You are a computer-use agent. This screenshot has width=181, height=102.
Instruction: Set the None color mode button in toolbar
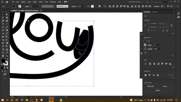pos(7,68)
